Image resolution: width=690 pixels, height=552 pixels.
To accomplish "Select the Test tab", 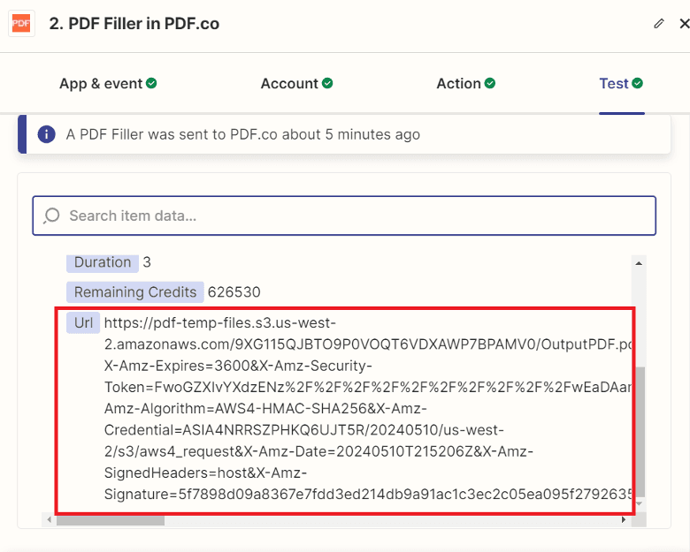I will 613,84.
